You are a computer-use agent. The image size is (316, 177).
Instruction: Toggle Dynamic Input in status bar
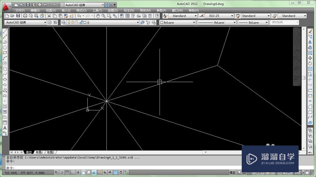pos(105,172)
